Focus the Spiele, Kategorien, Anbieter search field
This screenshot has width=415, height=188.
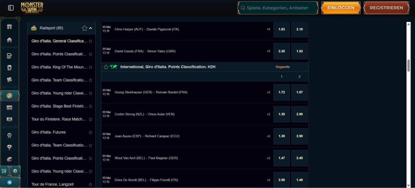pos(278,8)
